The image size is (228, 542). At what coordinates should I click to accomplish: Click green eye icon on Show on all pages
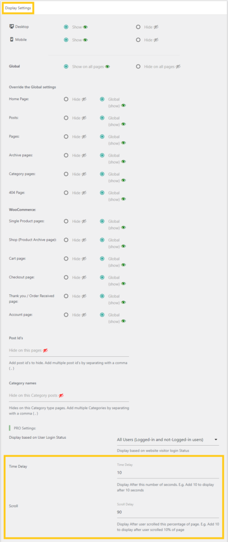107,67
